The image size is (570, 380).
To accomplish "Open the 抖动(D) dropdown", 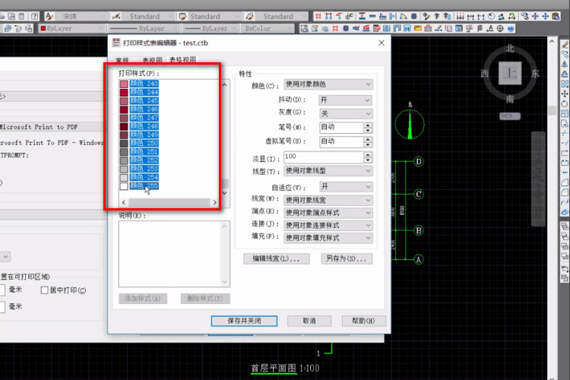I will pyautogui.click(x=345, y=100).
